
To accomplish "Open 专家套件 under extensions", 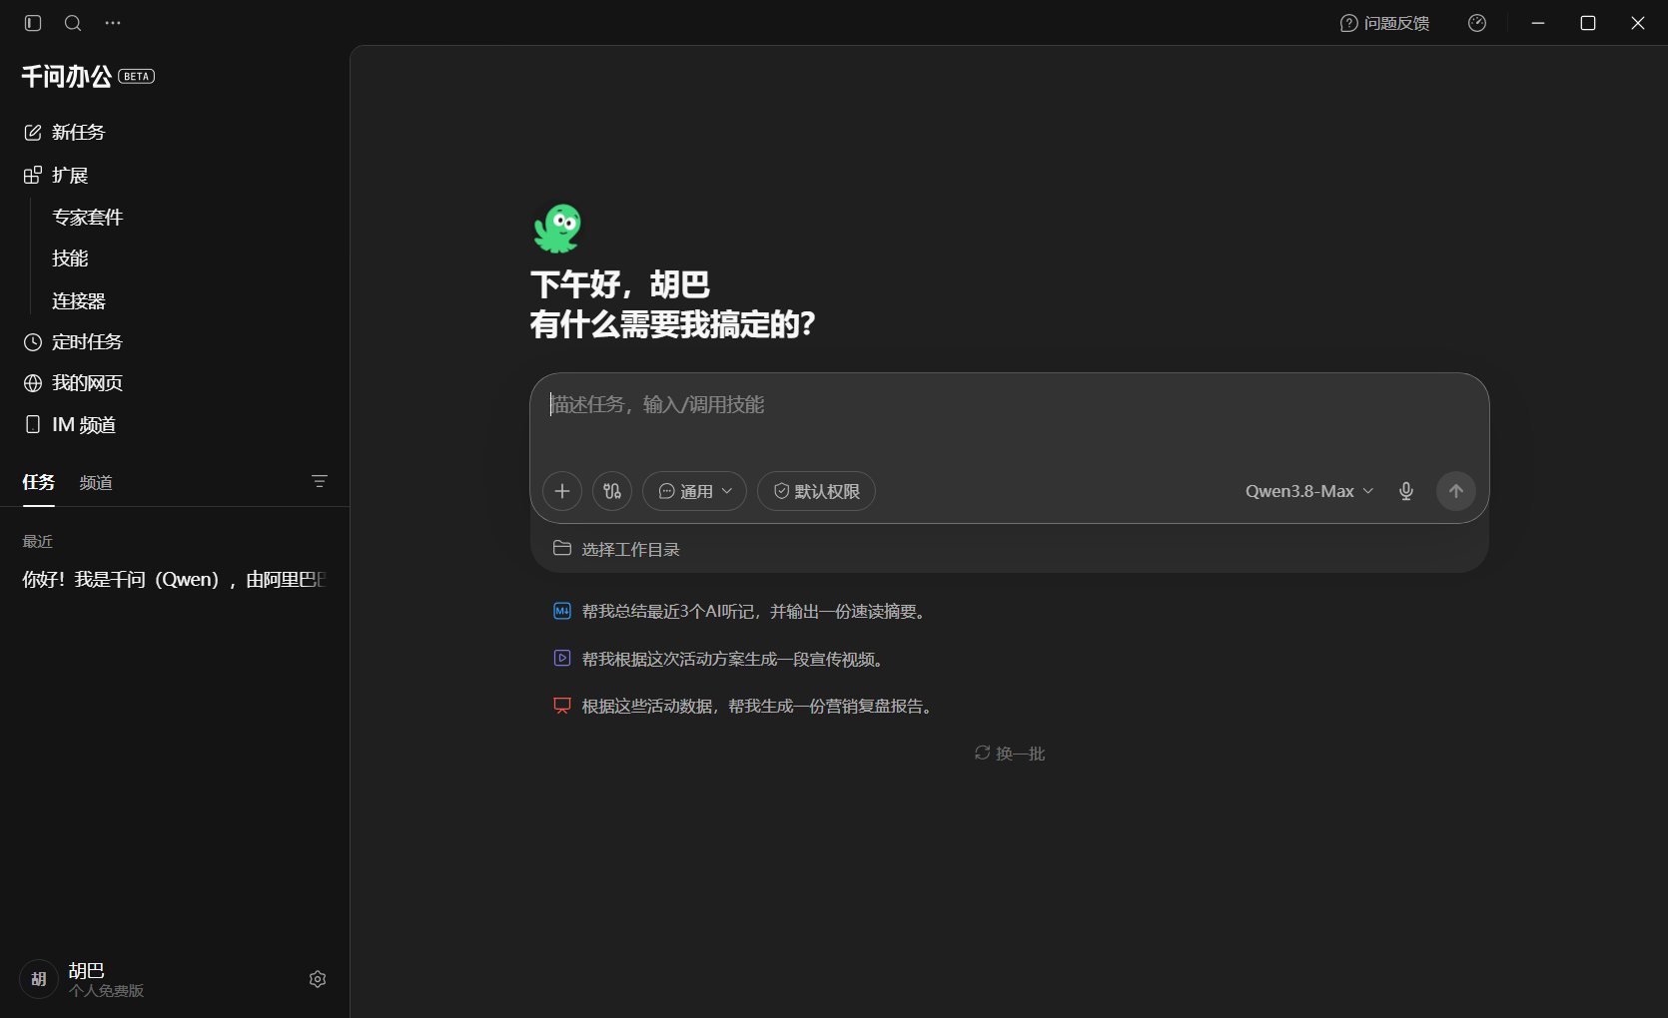I will tap(88, 218).
